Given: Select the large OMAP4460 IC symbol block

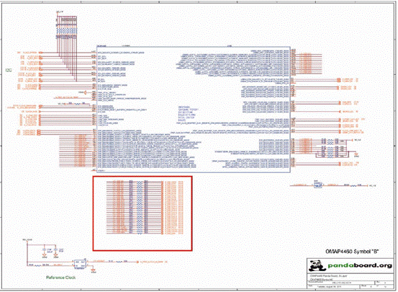Looking at the screenshot, I should [x=194, y=110].
